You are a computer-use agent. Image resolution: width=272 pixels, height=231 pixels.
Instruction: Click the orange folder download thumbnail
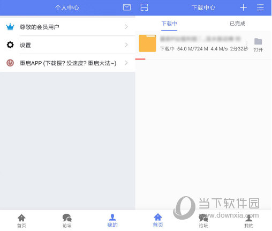coord(147,43)
